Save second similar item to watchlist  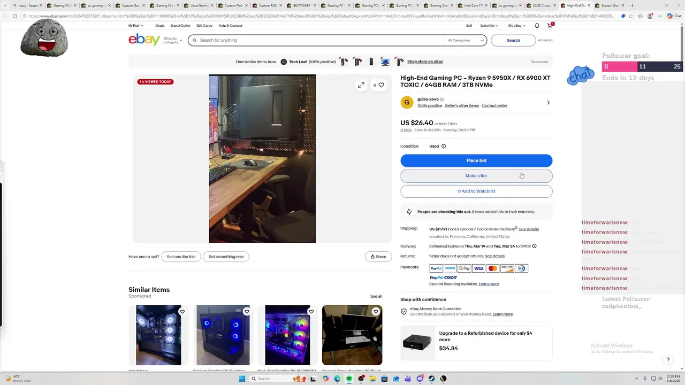(247, 312)
